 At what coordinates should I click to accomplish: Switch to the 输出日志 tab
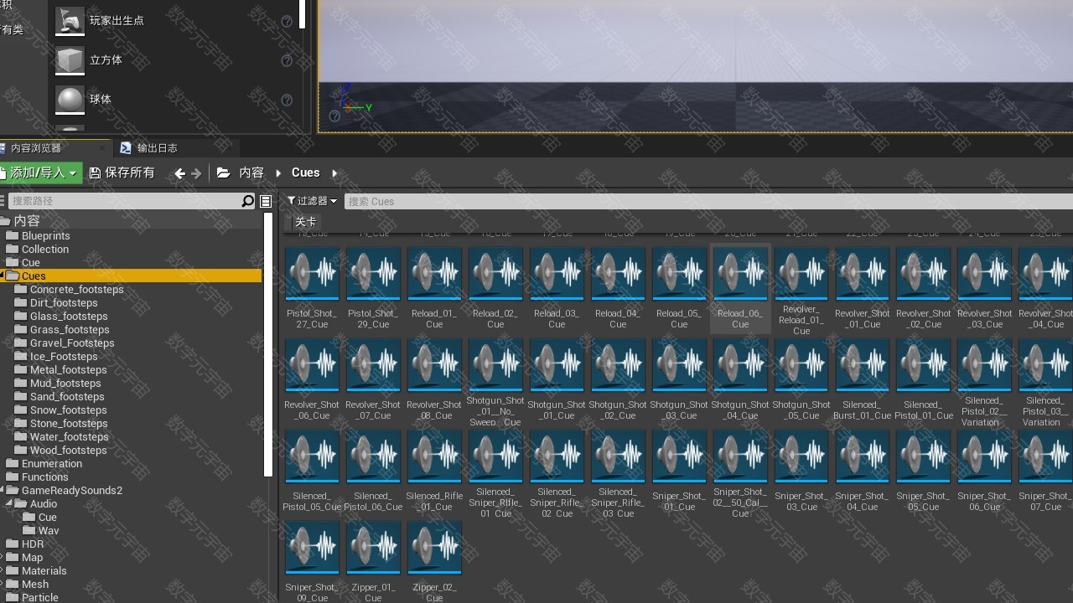pyautogui.click(x=156, y=148)
